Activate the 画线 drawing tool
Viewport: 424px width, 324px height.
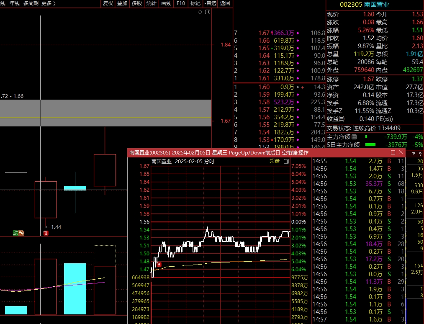point(166,3)
